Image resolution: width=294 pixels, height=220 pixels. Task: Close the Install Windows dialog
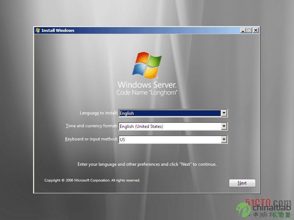pos(256,30)
